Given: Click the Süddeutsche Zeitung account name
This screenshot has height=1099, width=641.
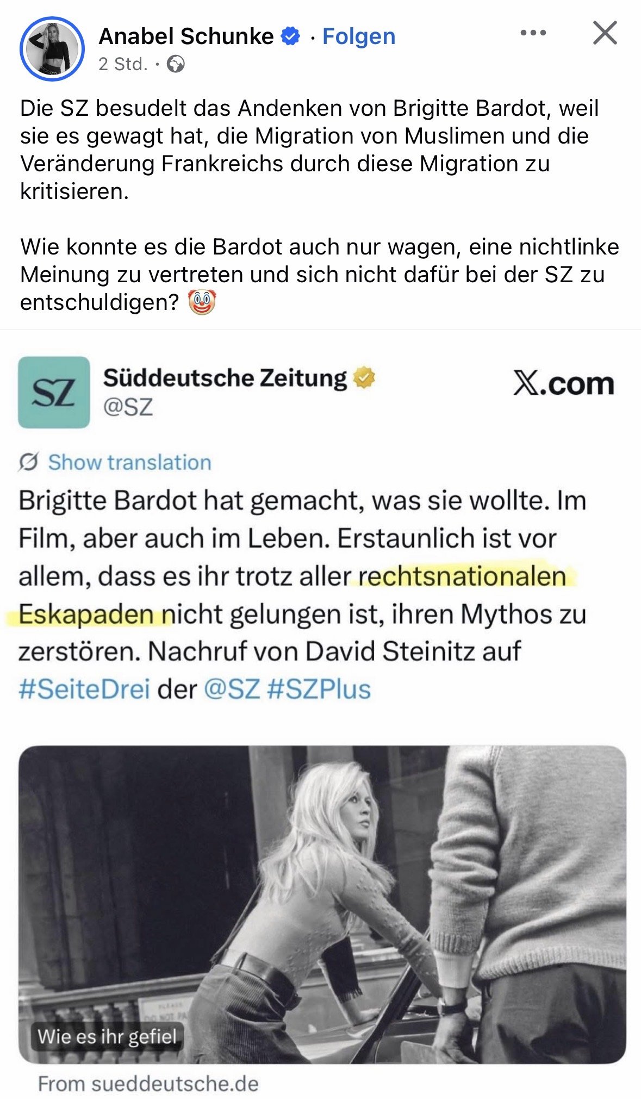Looking at the screenshot, I should click(225, 377).
